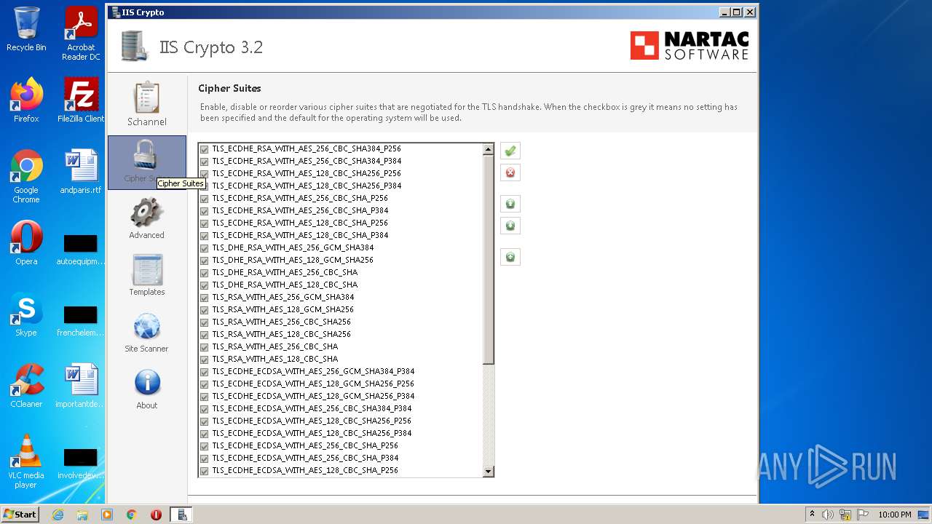Click the add cipher suite plus button

click(510, 257)
